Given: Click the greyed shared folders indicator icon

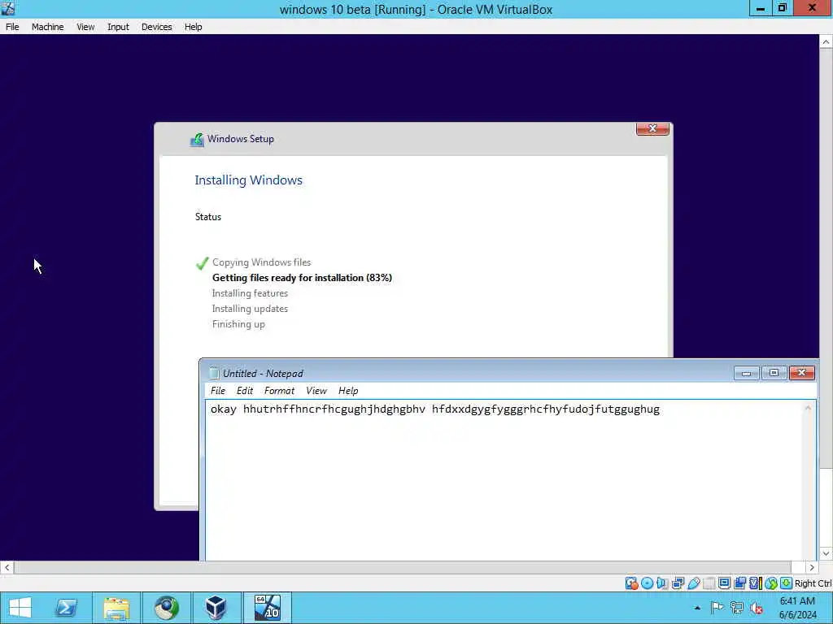Looking at the screenshot, I should (709, 583).
